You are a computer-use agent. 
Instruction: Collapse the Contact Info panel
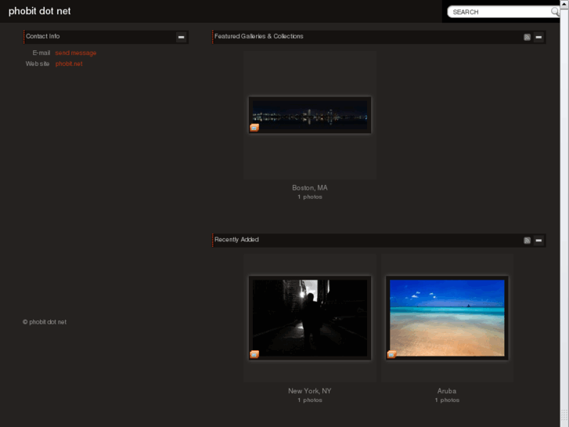181,37
